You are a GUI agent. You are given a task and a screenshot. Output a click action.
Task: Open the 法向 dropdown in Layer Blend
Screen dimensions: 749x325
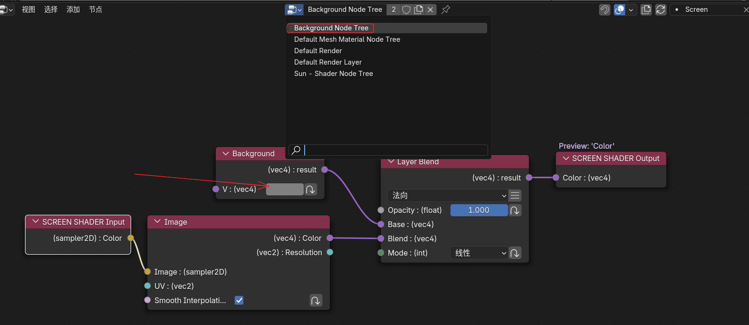tap(447, 196)
